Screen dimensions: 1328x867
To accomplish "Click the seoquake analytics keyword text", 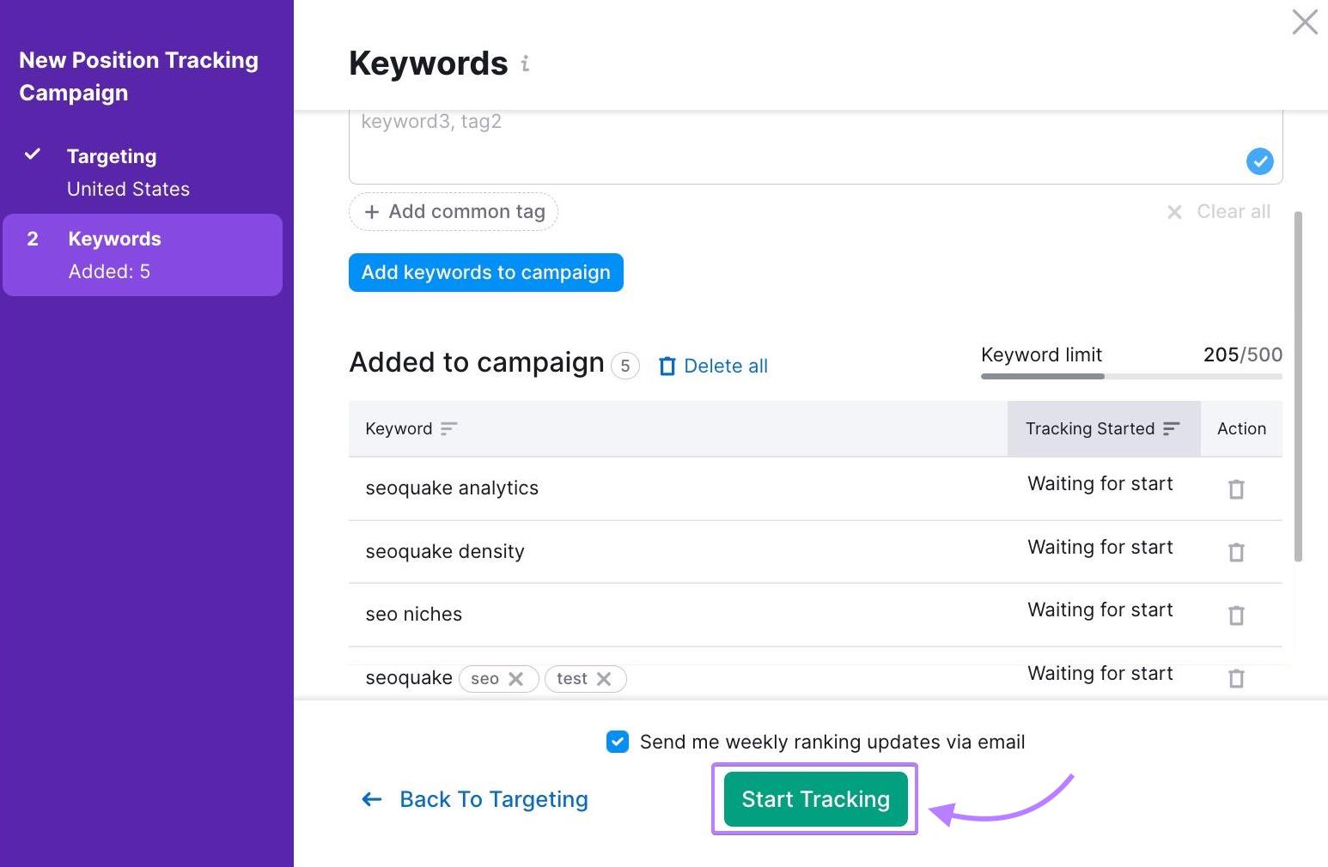I will point(452,488).
